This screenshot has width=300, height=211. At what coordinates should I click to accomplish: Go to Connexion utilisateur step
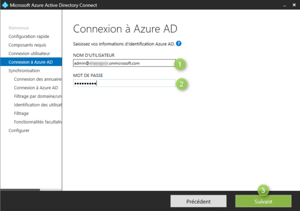point(29,53)
